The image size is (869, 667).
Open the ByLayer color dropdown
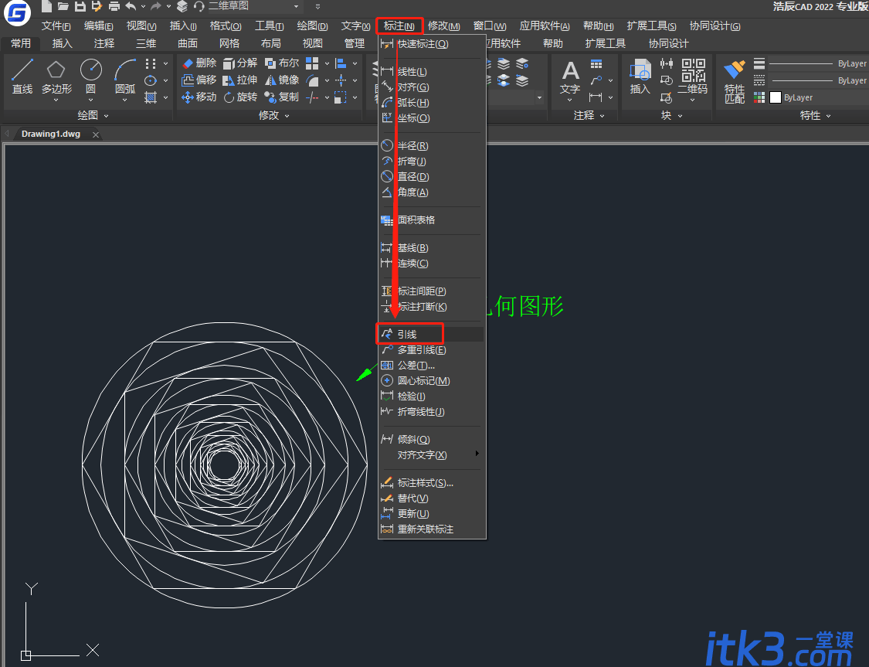tap(819, 97)
